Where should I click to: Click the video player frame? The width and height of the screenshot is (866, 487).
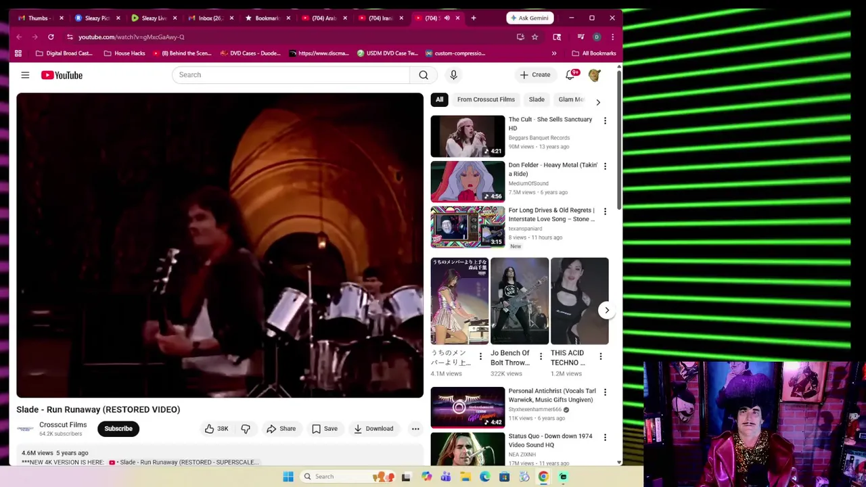[x=220, y=245]
